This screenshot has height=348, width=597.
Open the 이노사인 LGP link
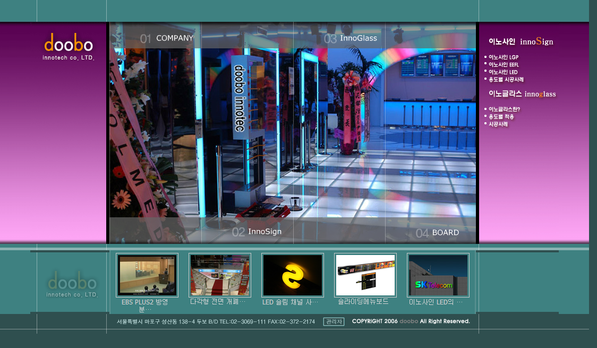(504, 57)
